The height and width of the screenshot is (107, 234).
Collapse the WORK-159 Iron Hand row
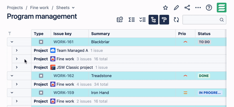[x=12, y=93]
